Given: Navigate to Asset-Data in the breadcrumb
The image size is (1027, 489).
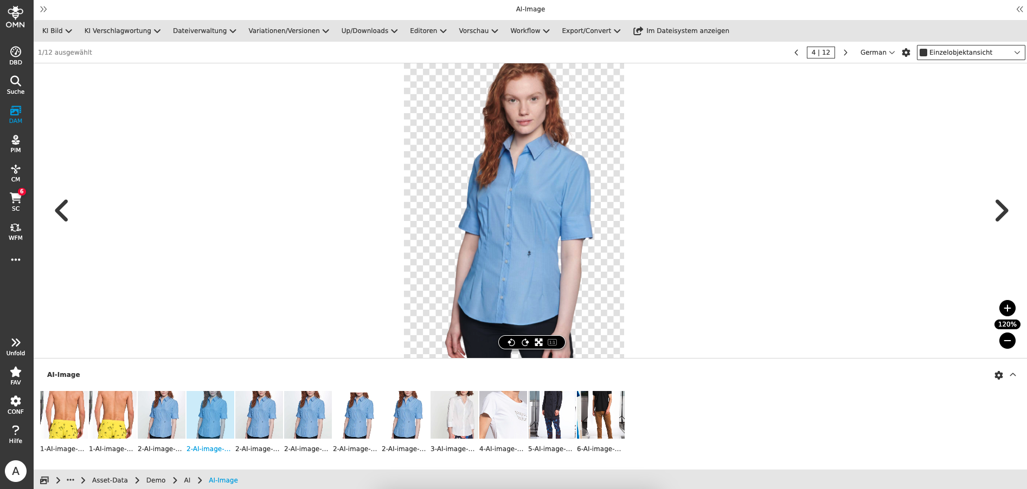Looking at the screenshot, I should click(110, 480).
